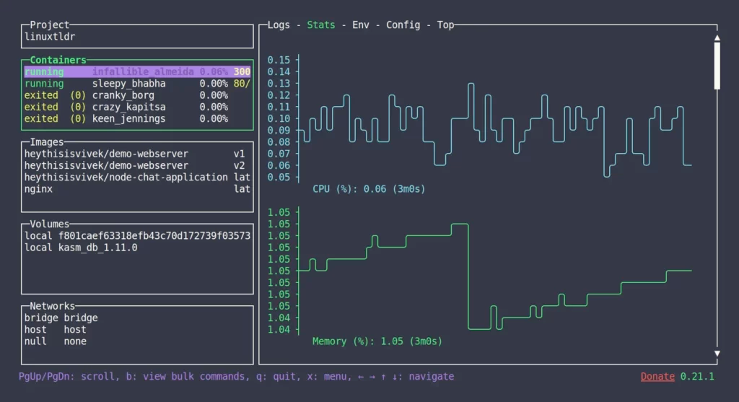Screen dimensions: 739x402
Task: Click the Volumes panel title
Action: coord(50,224)
